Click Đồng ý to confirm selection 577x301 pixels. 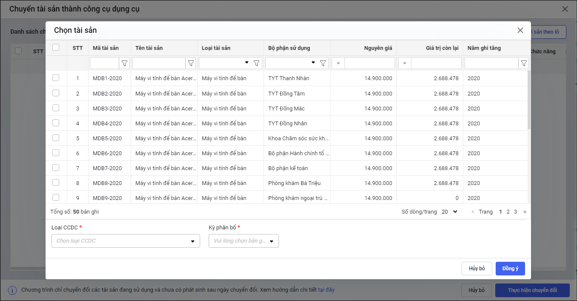pyautogui.click(x=510, y=269)
